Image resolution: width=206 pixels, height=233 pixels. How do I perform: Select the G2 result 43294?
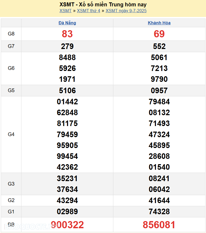[x=67, y=200]
